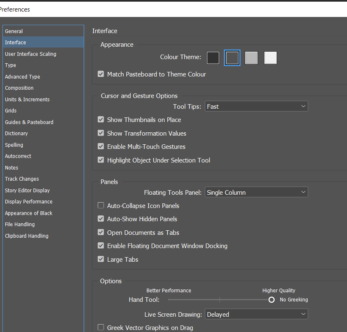Choose the lightest Colour Theme swatch
The width and height of the screenshot is (347, 332).
click(x=270, y=58)
